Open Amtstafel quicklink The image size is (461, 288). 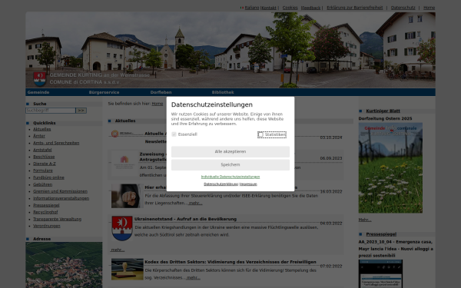point(42,150)
